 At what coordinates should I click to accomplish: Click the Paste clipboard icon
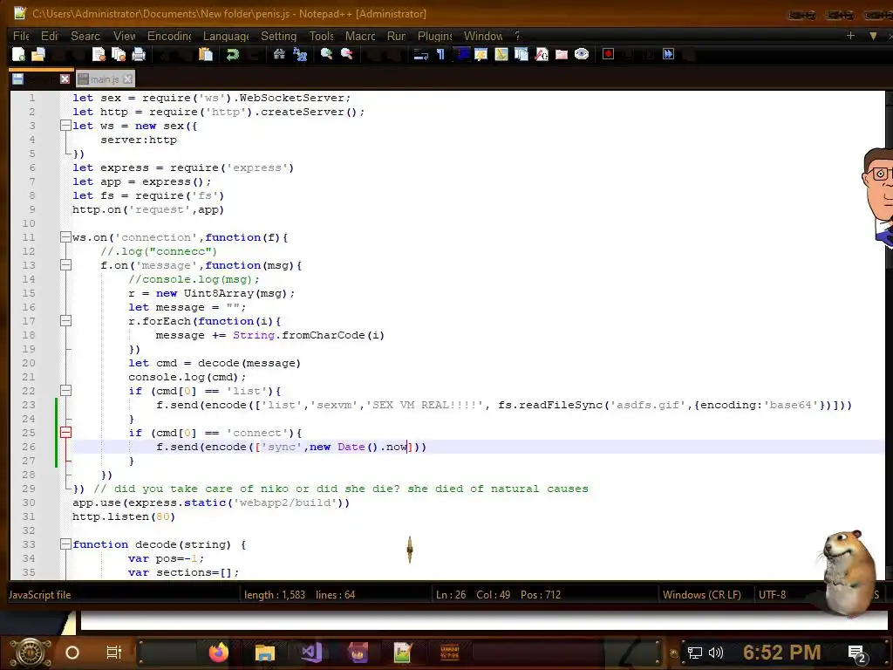(x=206, y=54)
